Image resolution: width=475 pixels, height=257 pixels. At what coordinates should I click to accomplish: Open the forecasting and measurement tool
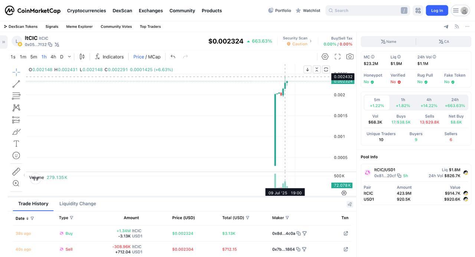click(x=16, y=120)
